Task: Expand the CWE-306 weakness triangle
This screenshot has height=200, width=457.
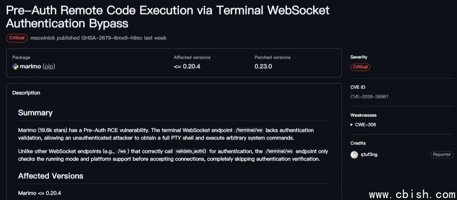Action: 352,125
